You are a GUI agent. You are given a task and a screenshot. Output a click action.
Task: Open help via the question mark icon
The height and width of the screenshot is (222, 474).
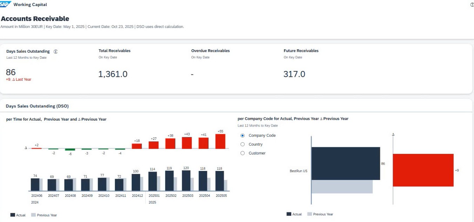tap(472, 4)
